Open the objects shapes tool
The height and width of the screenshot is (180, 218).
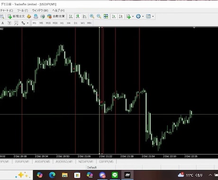[x=23, y=23]
